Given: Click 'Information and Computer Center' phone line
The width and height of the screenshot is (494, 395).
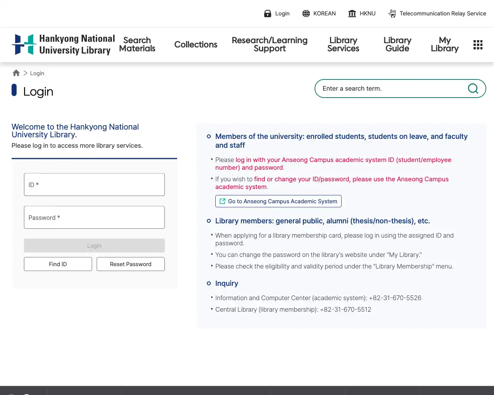Looking at the screenshot, I should (318, 298).
